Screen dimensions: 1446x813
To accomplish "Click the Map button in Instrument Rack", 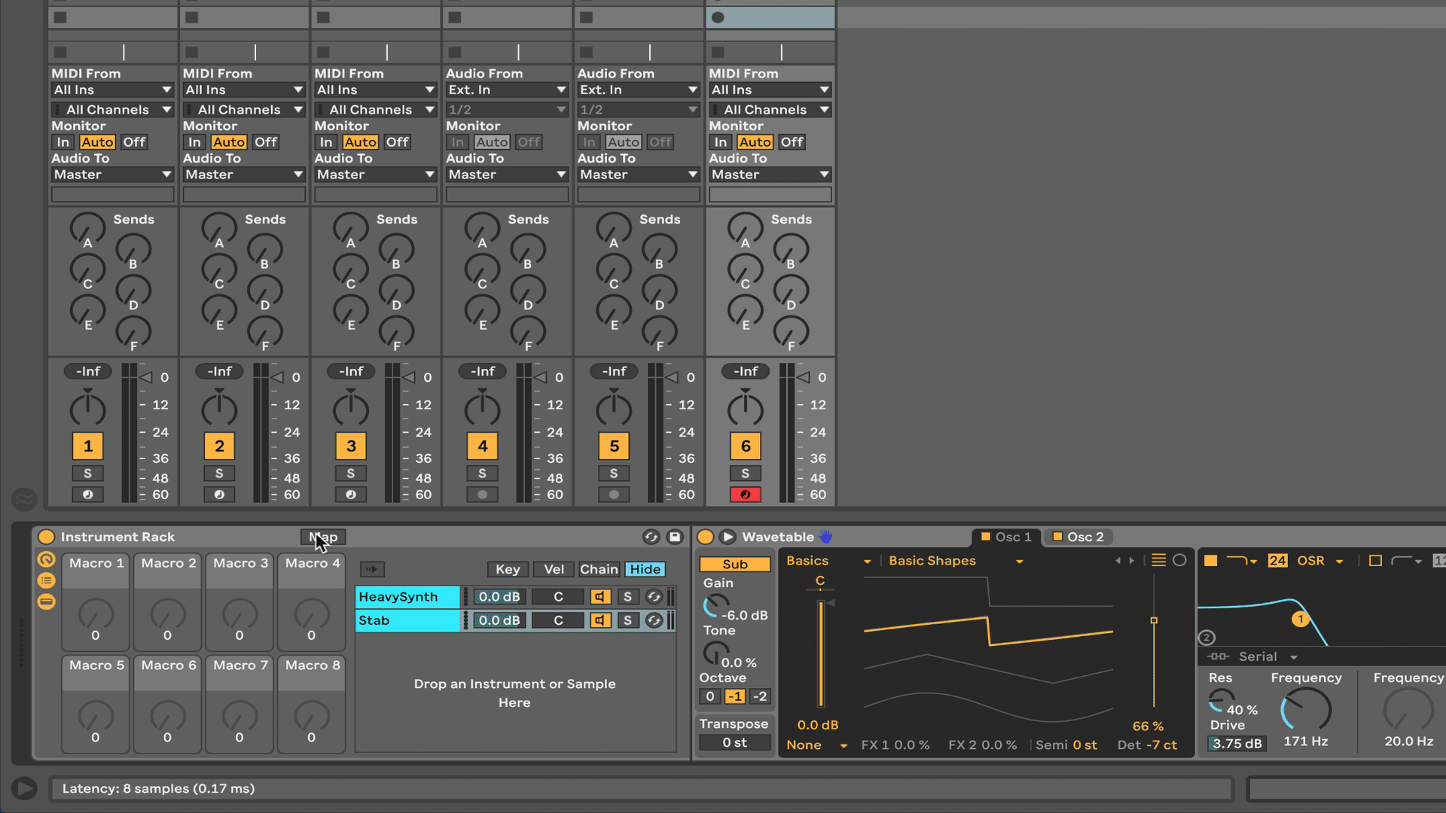I will coord(323,537).
